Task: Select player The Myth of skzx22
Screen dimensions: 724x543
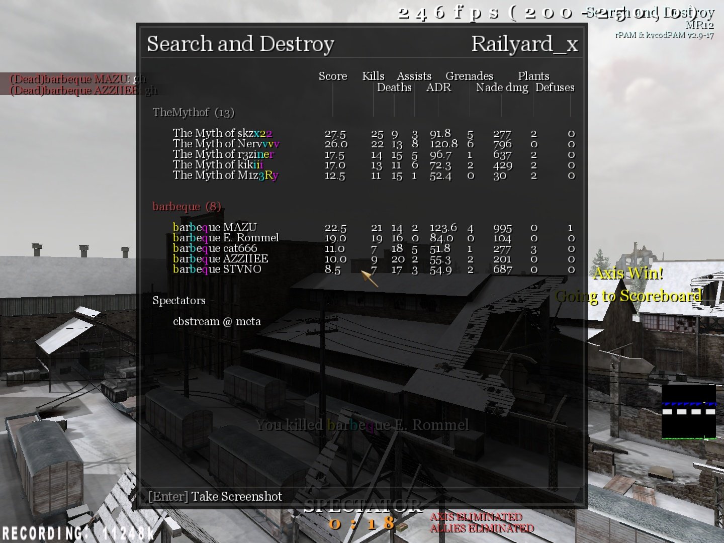Action: pos(222,133)
